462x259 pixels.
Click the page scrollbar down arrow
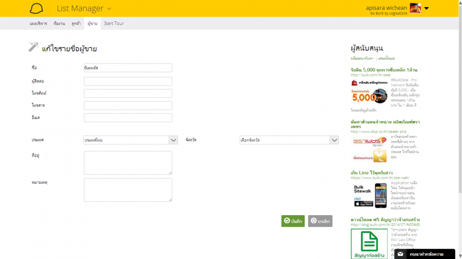(x=460, y=256)
